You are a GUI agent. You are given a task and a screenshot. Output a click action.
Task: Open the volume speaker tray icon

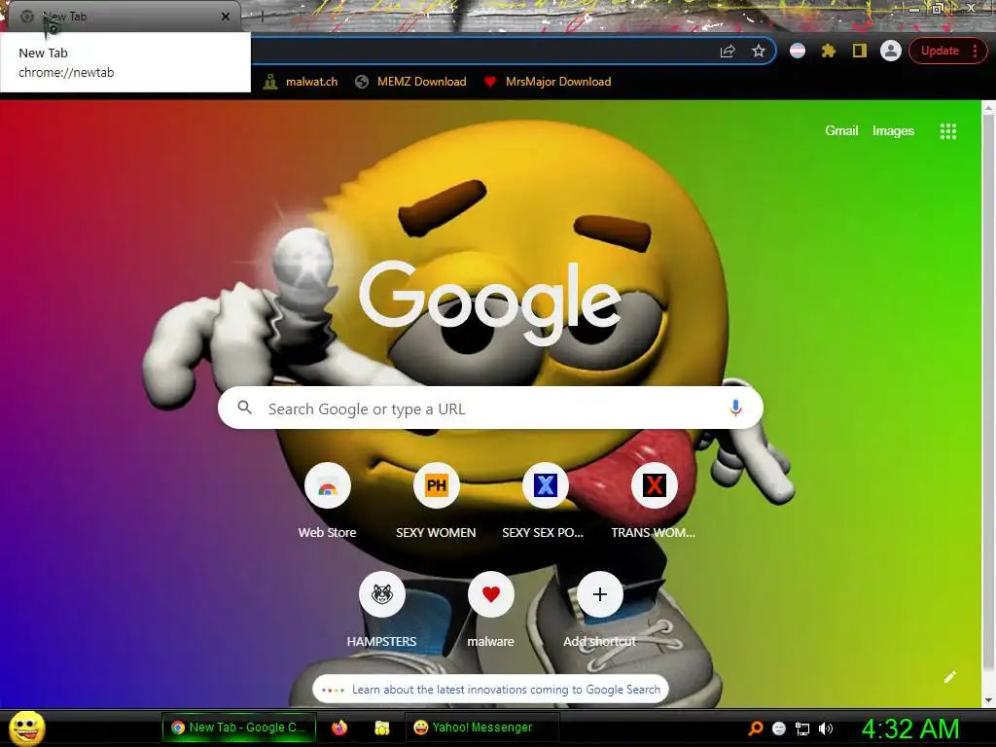(826, 729)
